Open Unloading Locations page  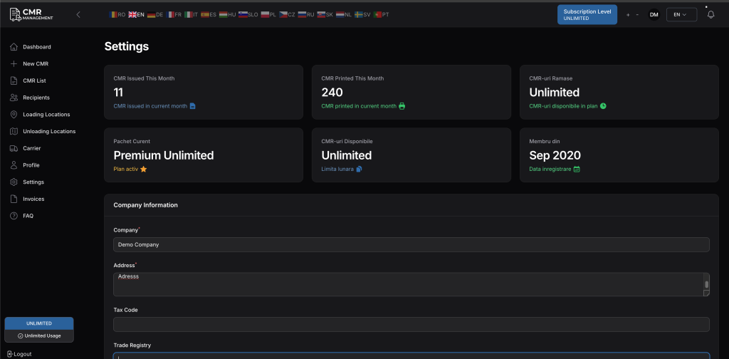click(49, 131)
